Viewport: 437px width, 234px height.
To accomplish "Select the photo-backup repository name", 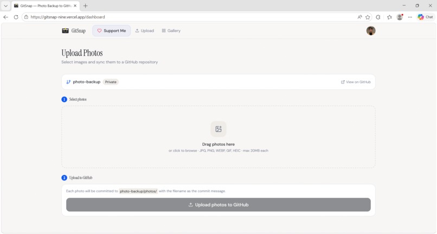I will [86, 82].
